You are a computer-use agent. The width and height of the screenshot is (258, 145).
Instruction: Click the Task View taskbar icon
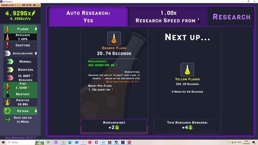point(48,142)
